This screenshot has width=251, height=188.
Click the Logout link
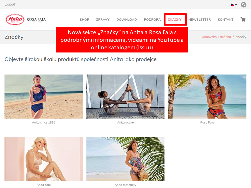(x=10, y=5)
